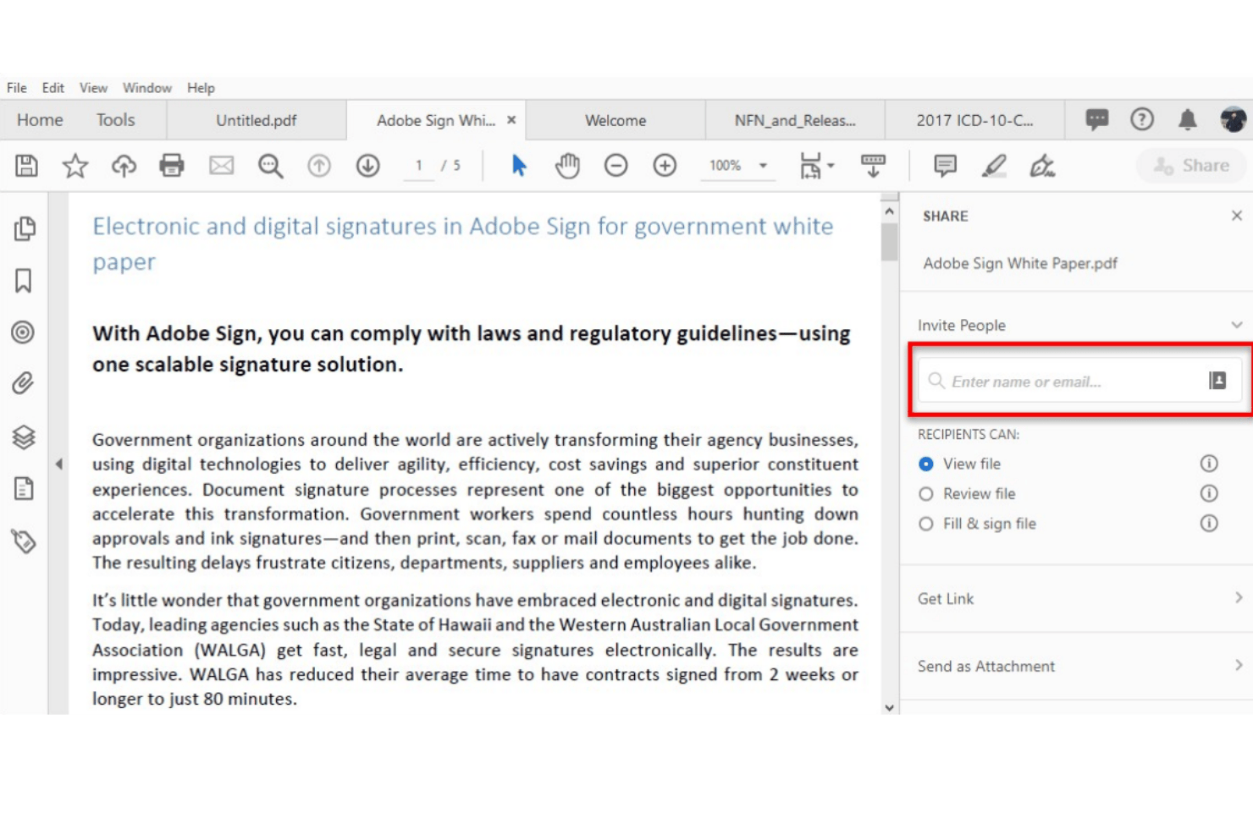Open the Bookmarks sidebar panel

coord(23,281)
